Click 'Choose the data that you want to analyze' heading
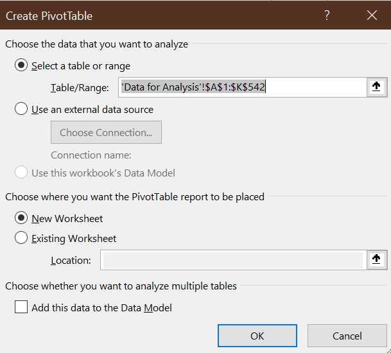 click(x=96, y=44)
